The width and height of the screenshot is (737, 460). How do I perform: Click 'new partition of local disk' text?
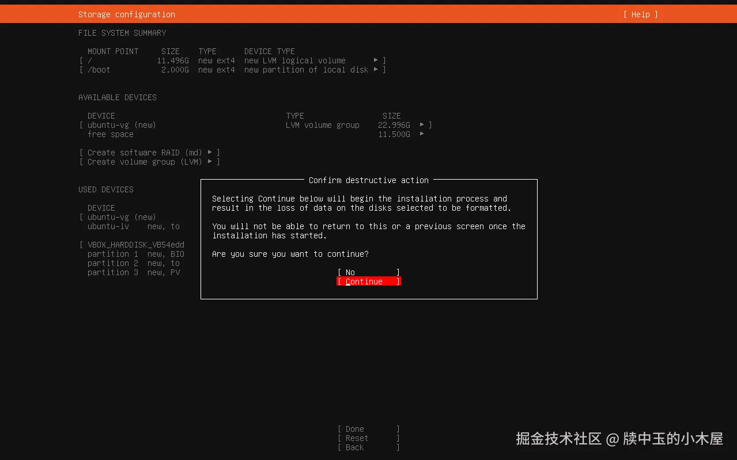coord(307,70)
